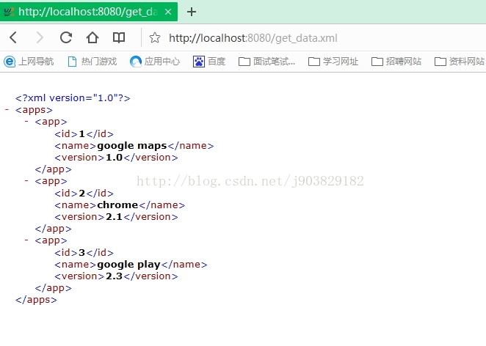The image size is (486, 346).
Task: Click the tab favicon icon
Action: click(x=9, y=12)
